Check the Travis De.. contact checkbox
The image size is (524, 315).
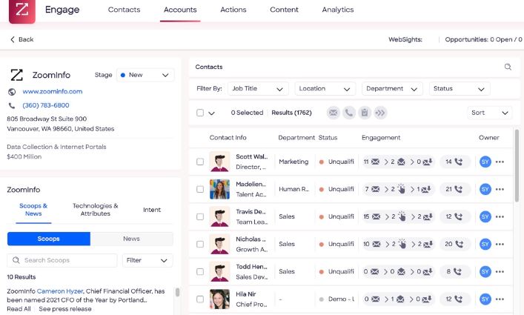point(200,216)
